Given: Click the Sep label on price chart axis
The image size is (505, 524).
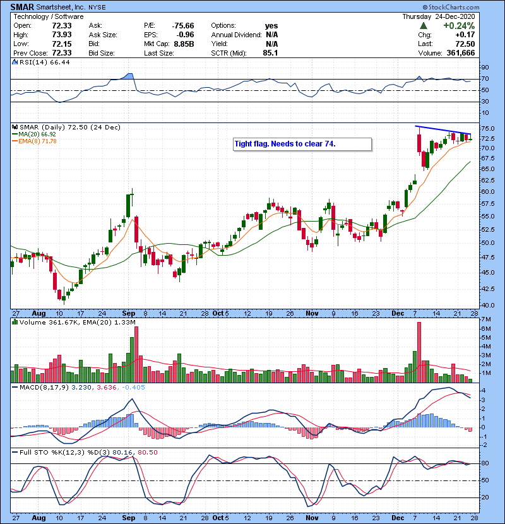Looking at the screenshot, I should pos(129,314).
